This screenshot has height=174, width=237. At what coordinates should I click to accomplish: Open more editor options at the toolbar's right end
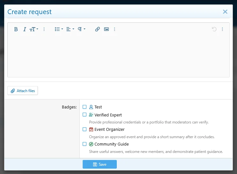click(x=222, y=29)
